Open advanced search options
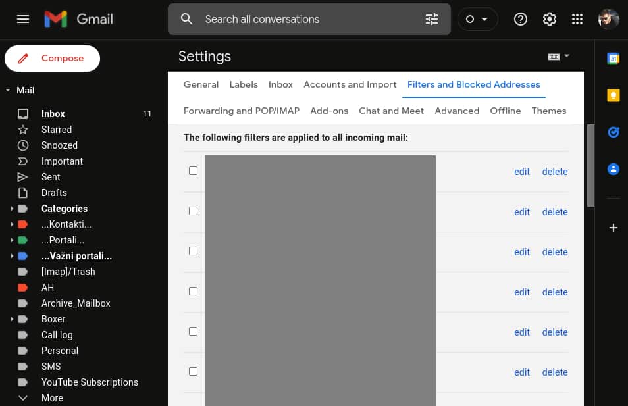This screenshot has width=628, height=406. pyautogui.click(x=431, y=19)
